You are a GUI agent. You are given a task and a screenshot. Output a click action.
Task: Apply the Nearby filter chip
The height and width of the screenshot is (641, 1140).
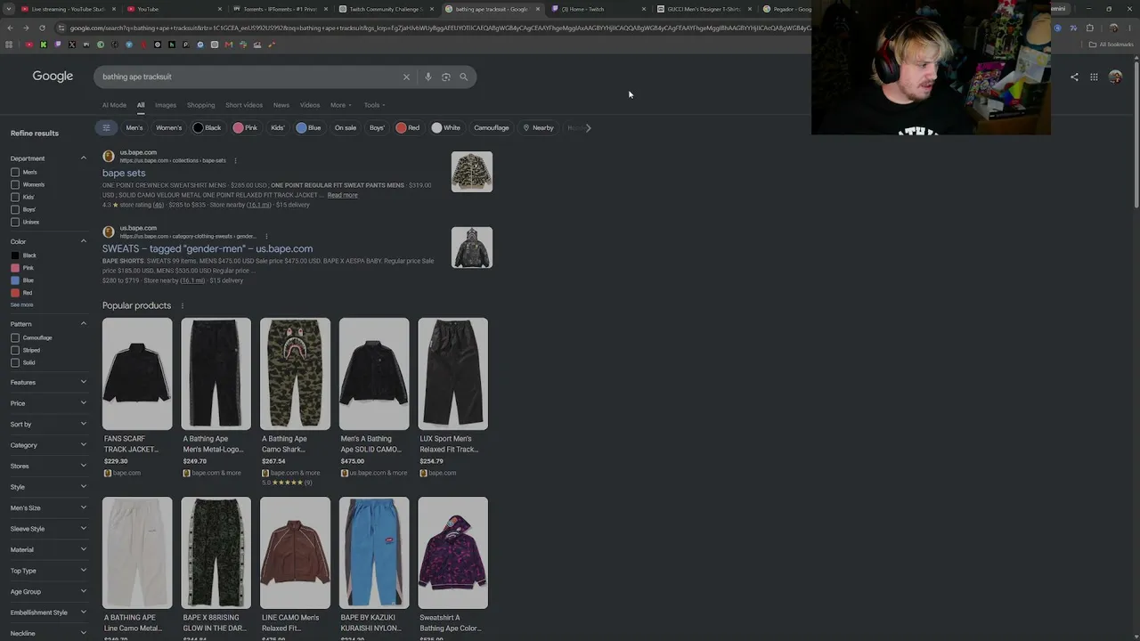pos(539,127)
